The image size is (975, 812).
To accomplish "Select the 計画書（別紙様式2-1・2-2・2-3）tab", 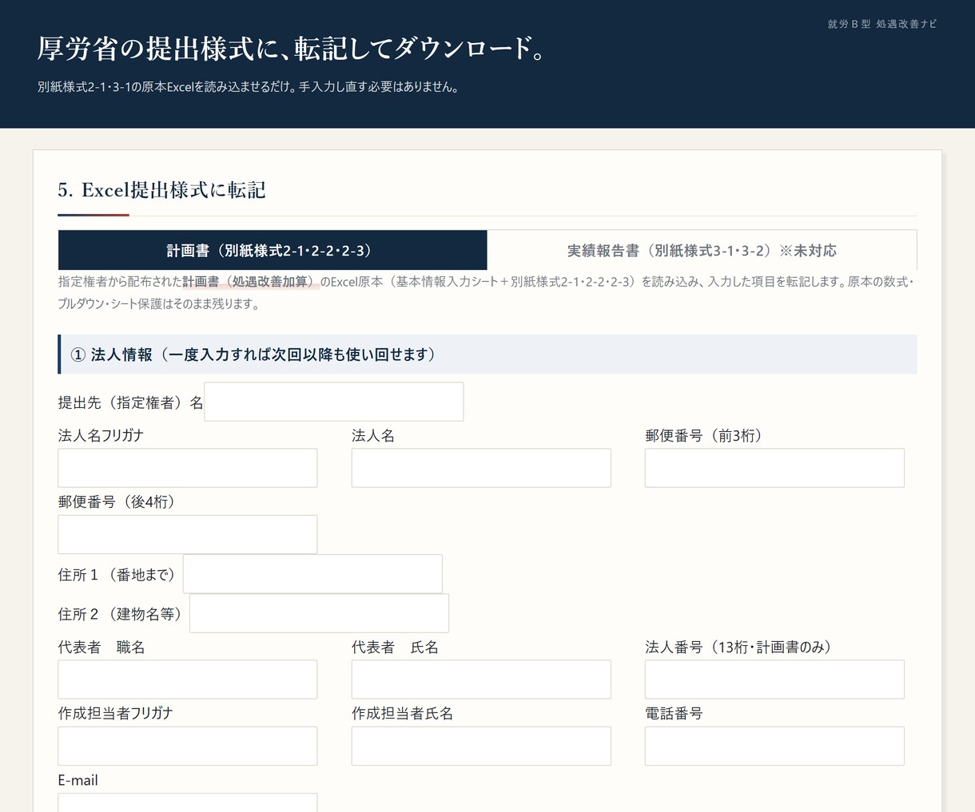I will [273, 250].
